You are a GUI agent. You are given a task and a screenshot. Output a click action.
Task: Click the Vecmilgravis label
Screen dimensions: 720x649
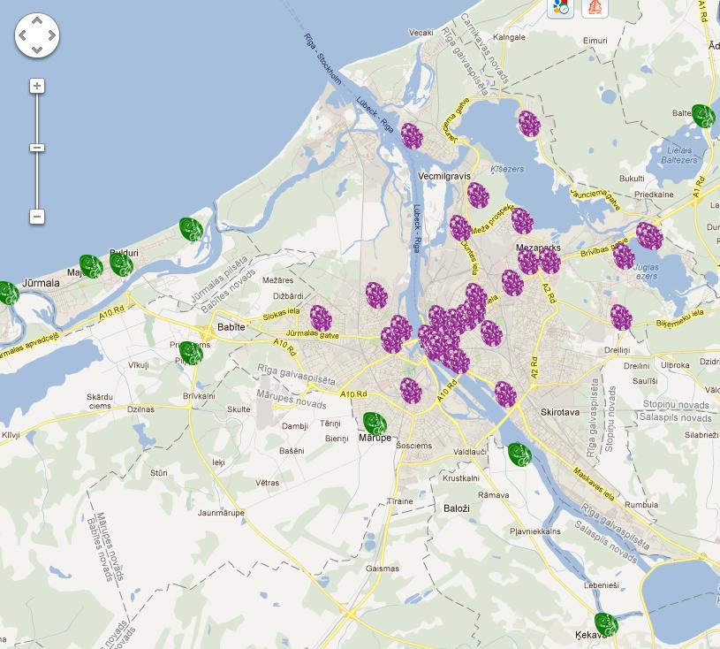444,176
